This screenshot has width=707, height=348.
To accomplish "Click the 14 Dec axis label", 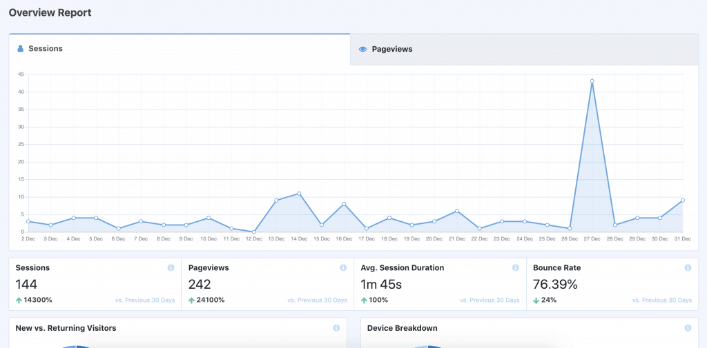I will pyautogui.click(x=299, y=239).
